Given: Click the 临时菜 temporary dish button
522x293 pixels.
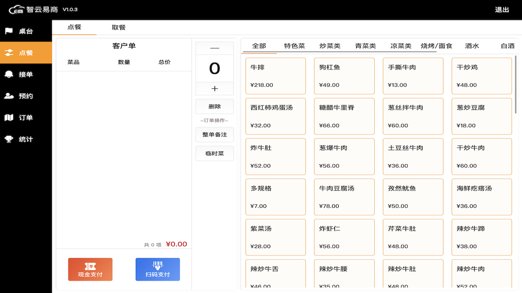Looking at the screenshot, I should coord(215,154).
